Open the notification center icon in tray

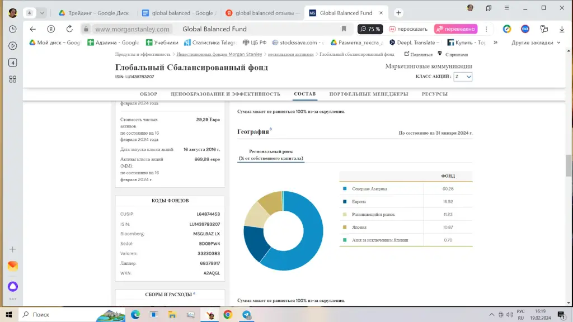[561, 314]
